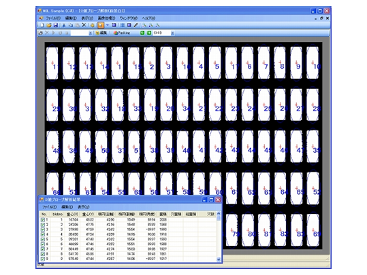Toggle the checkbox for result row 9
Image resolution: width=367 pixels, height=275 pixels.
(x=43, y=259)
